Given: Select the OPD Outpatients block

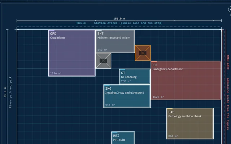Looking at the screenshot, I should tap(72, 53).
